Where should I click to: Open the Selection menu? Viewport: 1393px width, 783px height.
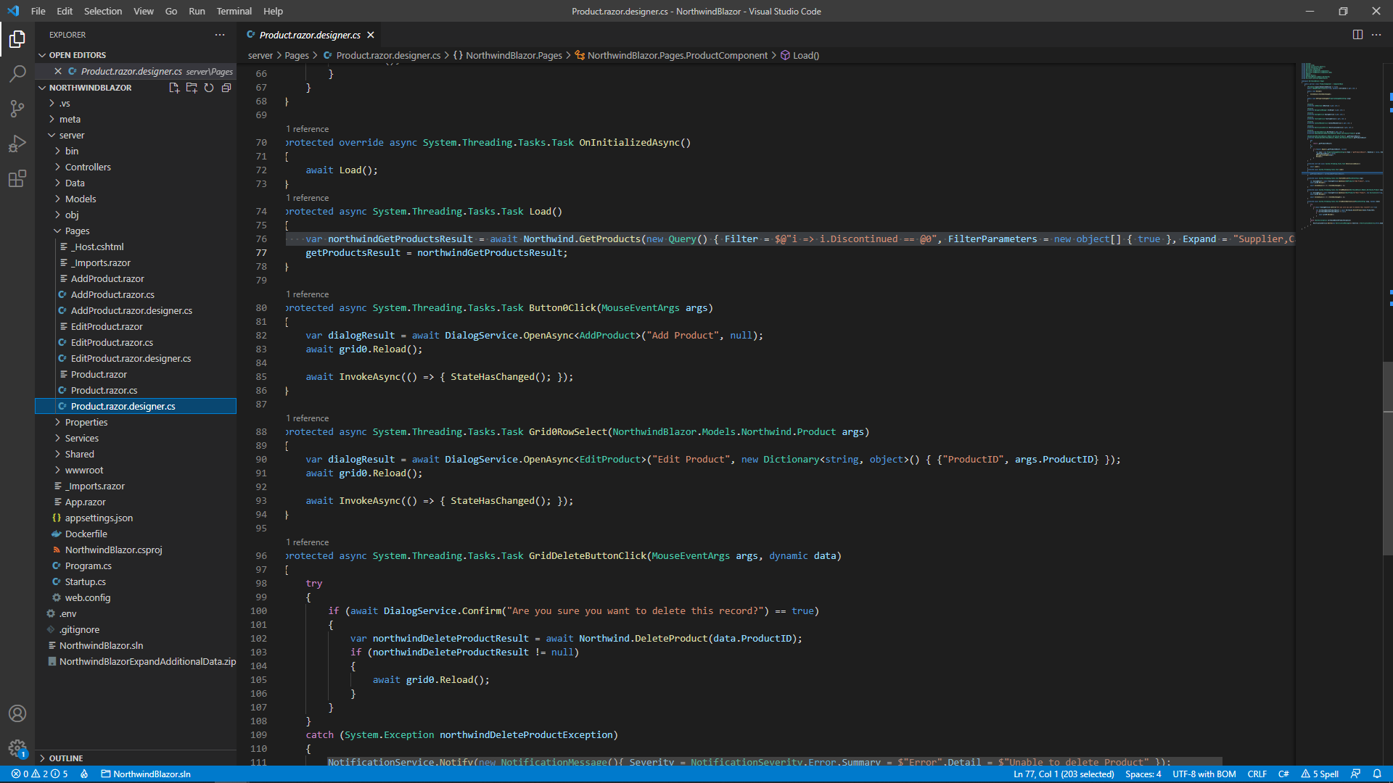pyautogui.click(x=103, y=11)
